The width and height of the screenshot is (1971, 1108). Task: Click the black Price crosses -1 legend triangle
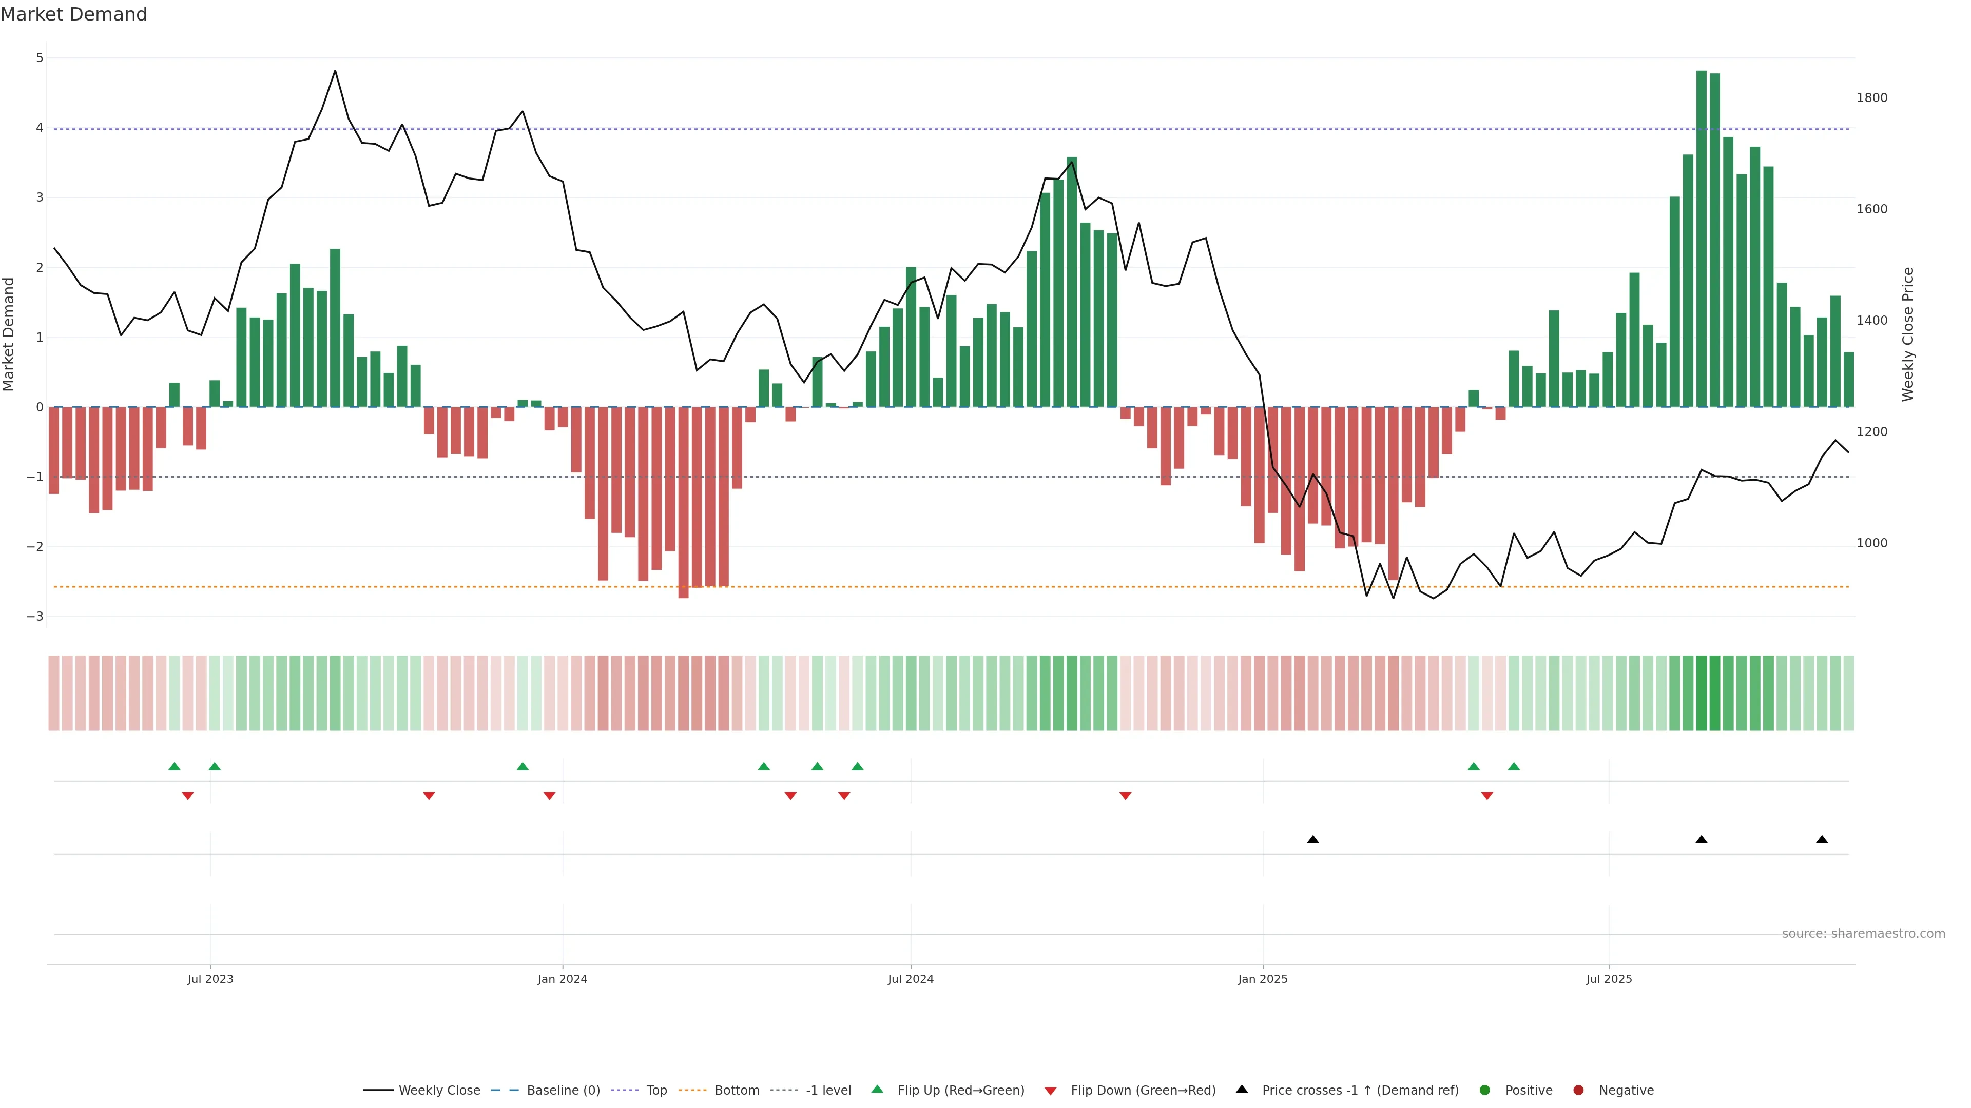[1242, 1090]
